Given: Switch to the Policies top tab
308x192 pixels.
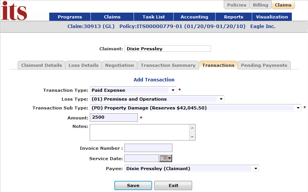Looking at the screenshot, I should (237, 5).
